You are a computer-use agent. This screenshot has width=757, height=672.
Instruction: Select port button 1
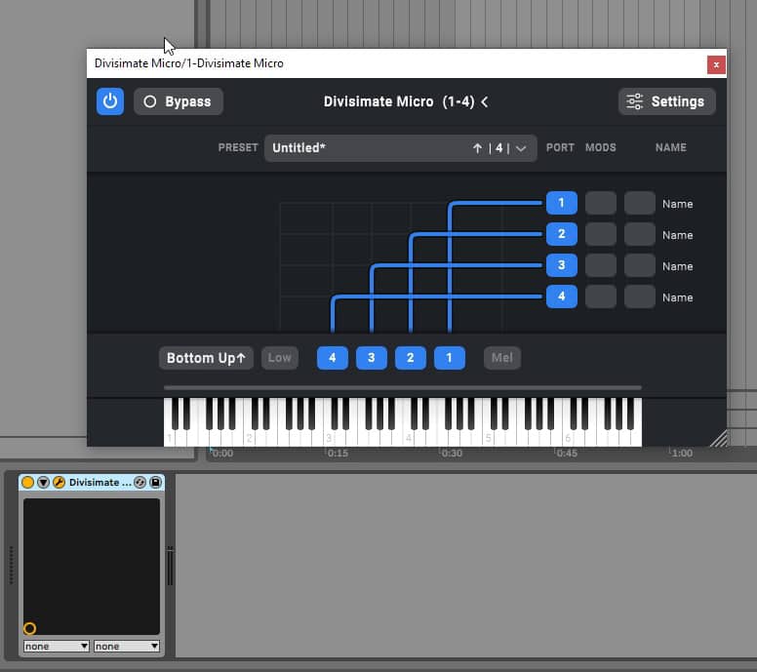(x=562, y=203)
